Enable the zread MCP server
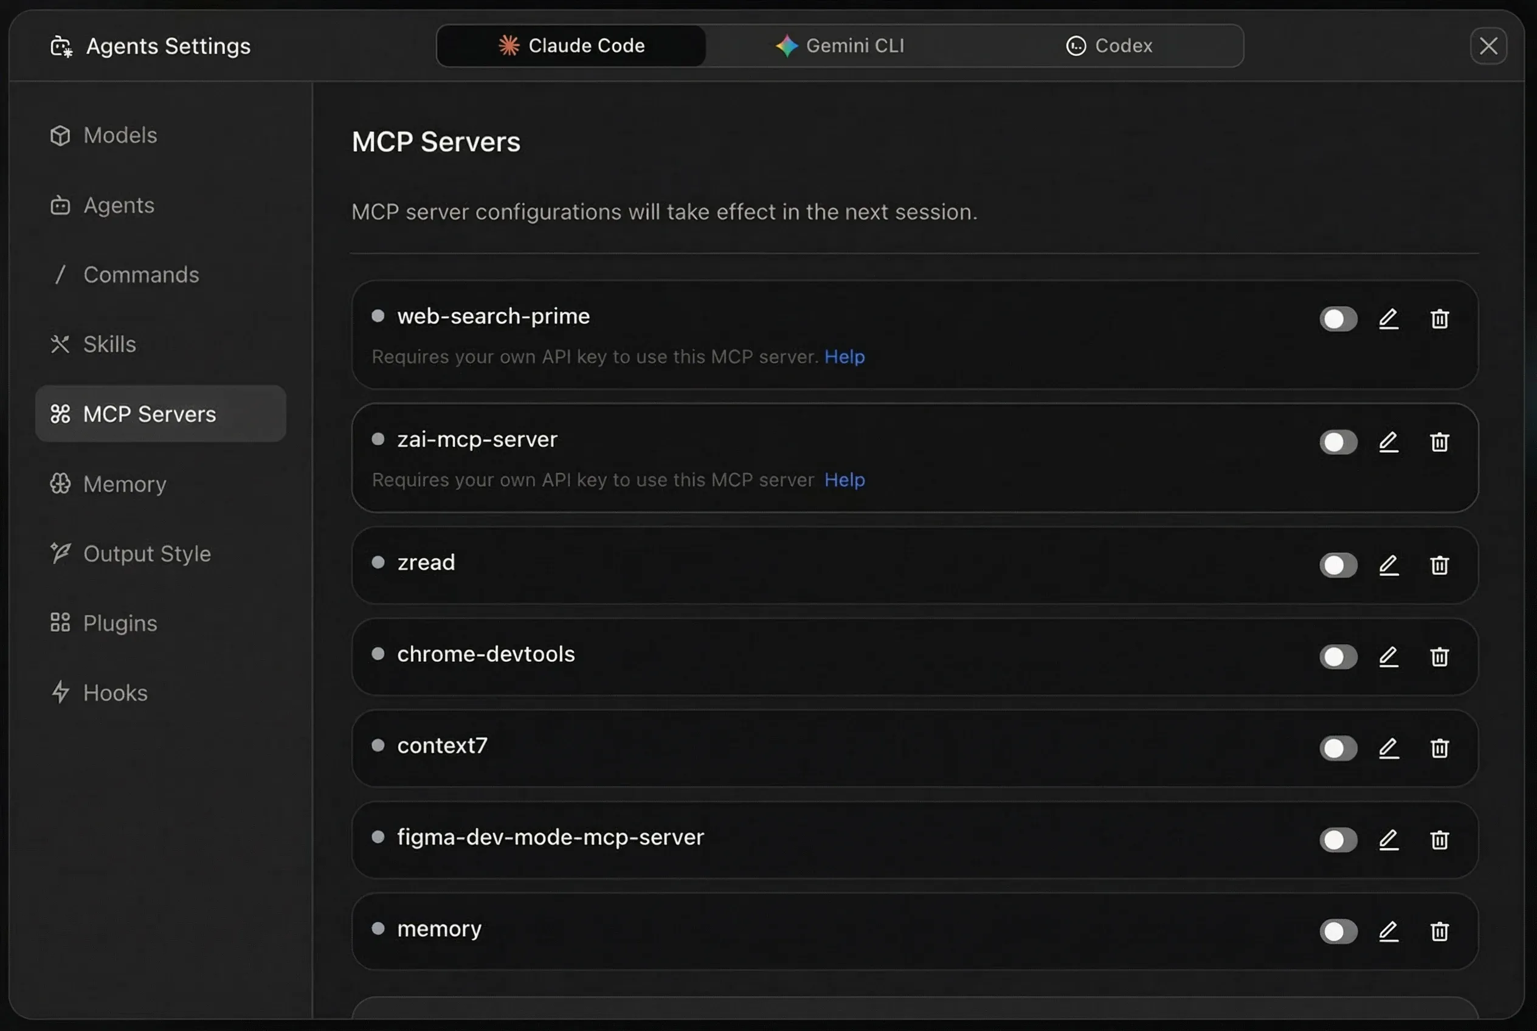 pos(1338,565)
